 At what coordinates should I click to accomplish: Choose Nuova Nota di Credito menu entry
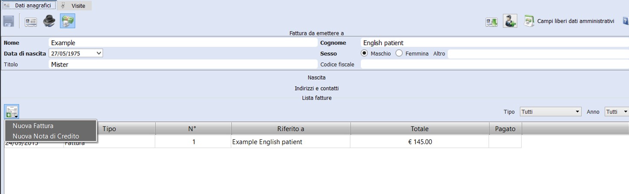click(x=46, y=136)
